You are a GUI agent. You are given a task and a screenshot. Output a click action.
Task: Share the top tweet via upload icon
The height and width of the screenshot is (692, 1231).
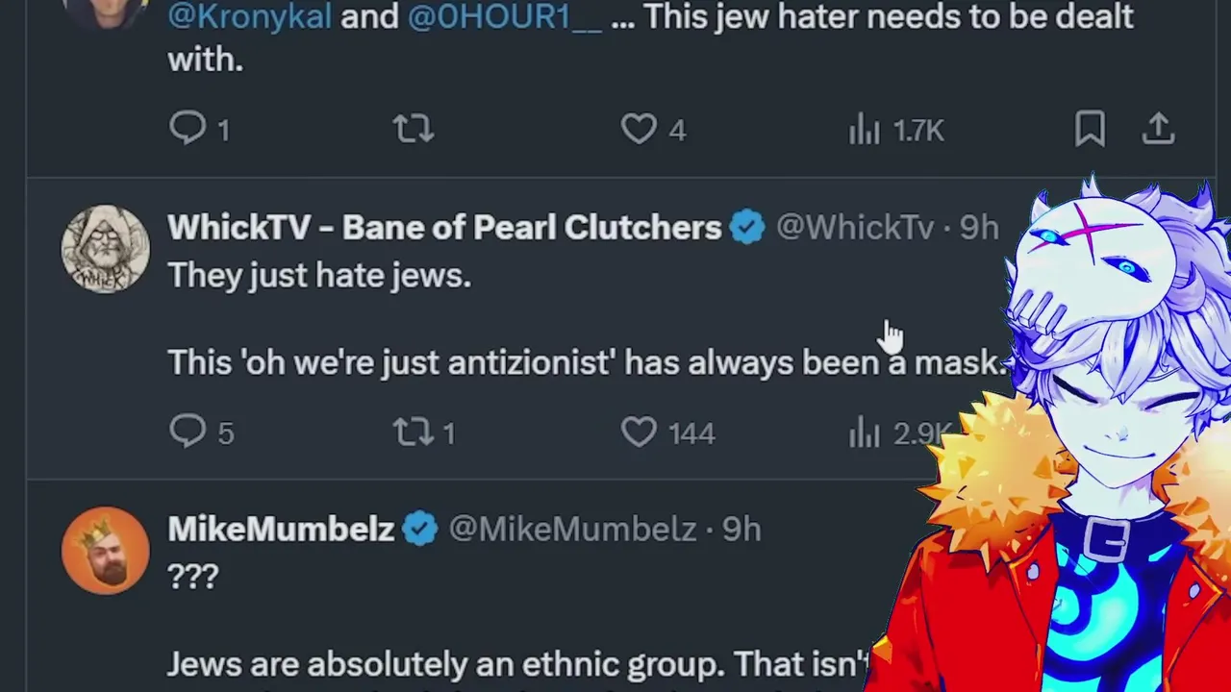point(1158,129)
